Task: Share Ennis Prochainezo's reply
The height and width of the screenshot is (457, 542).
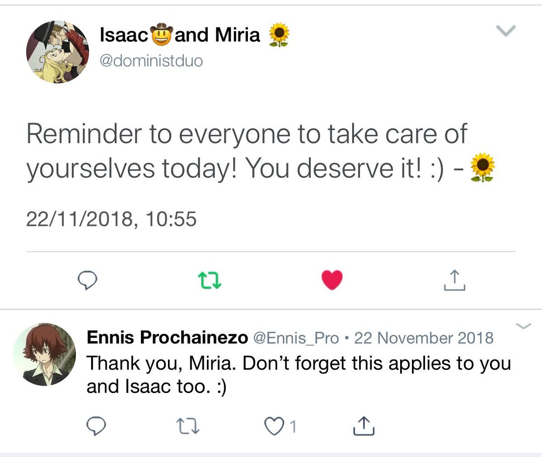Action: [x=364, y=426]
